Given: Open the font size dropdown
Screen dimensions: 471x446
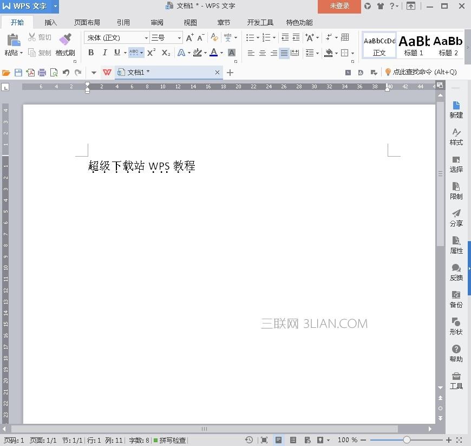Looking at the screenshot, I should (x=179, y=38).
